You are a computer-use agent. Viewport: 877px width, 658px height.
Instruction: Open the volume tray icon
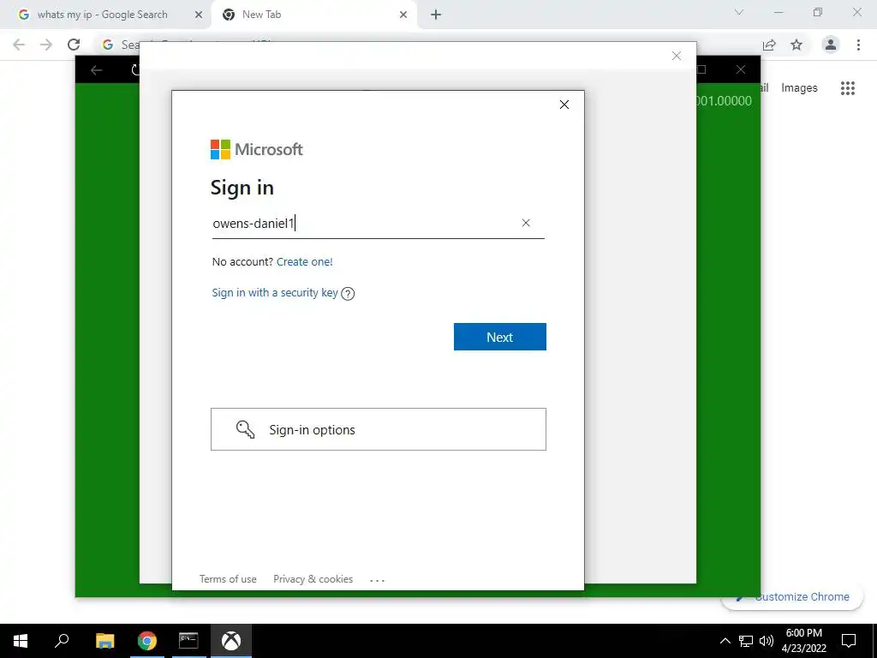(x=767, y=641)
